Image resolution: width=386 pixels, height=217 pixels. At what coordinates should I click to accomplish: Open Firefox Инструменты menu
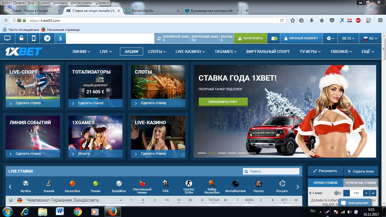(82, 3)
